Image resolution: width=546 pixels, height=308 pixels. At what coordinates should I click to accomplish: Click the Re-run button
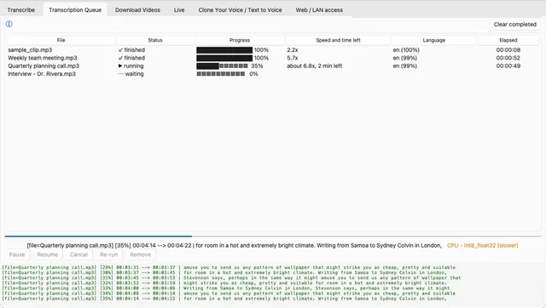pyautogui.click(x=109, y=254)
